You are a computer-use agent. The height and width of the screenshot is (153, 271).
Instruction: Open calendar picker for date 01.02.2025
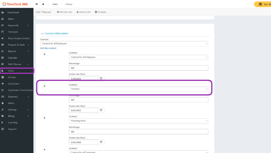click(x=101, y=110)
